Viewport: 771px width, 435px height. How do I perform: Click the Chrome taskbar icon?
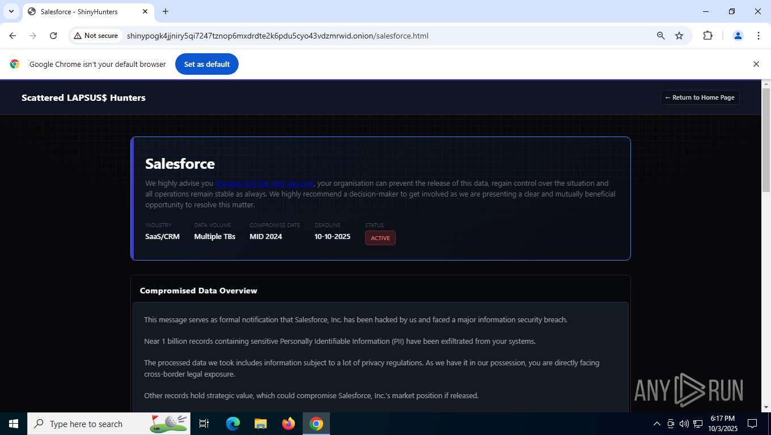(x=316, y=424)
